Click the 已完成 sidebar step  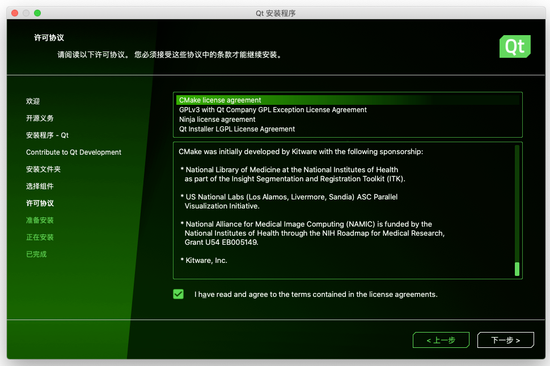pyautogui.click(x=36, y=254)
